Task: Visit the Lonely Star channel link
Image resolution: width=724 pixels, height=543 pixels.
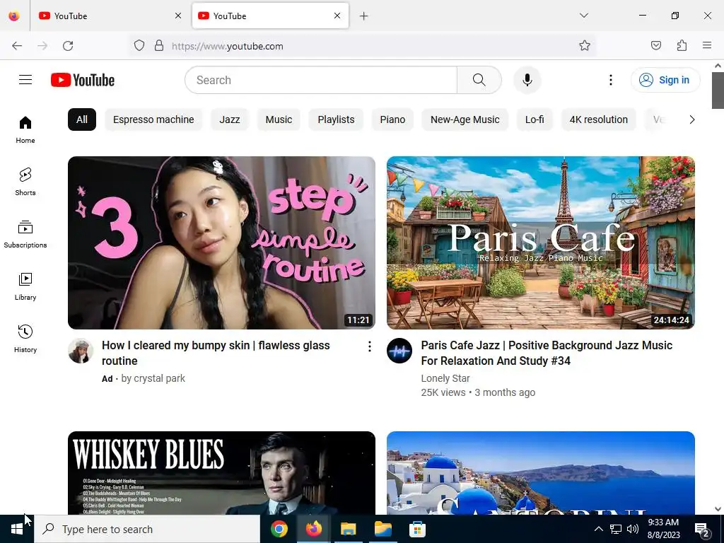Action: tap(445, 378)
